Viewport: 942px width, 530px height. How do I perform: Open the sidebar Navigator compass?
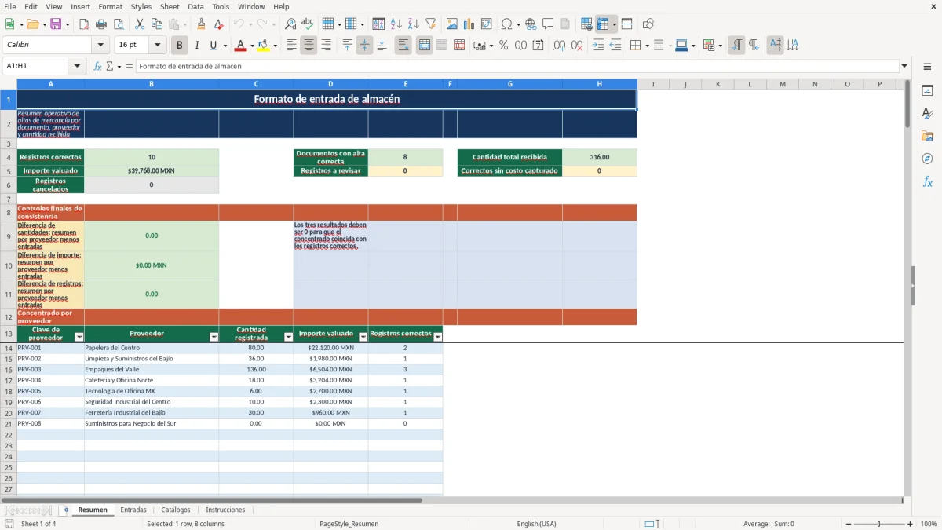point(927,159)
